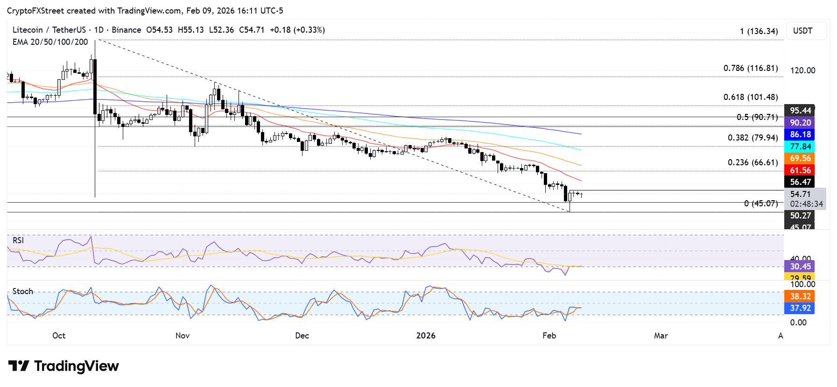Select the red 61.56 EMA price label
Screen dimensions: 837x387
coord(800,170)
